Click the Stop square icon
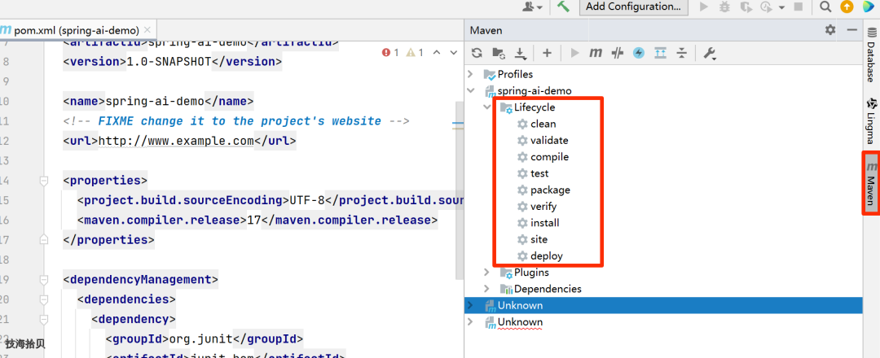The height and width of the screenshot is (358, 880). pos(798,7)
